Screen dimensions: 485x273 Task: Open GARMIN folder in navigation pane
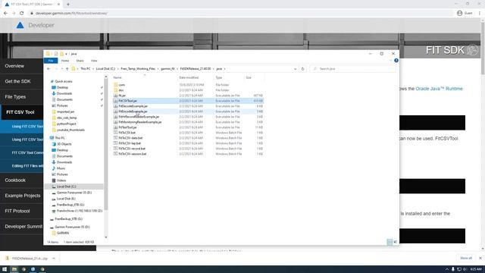(63, 233)
